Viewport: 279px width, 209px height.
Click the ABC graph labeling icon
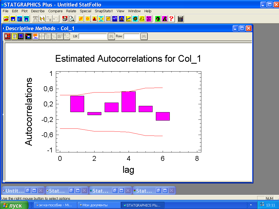click(x=35, y=36)
